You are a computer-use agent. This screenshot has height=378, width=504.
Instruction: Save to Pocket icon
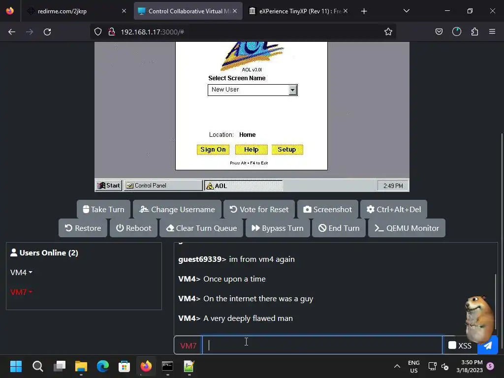tap(439, 31)
